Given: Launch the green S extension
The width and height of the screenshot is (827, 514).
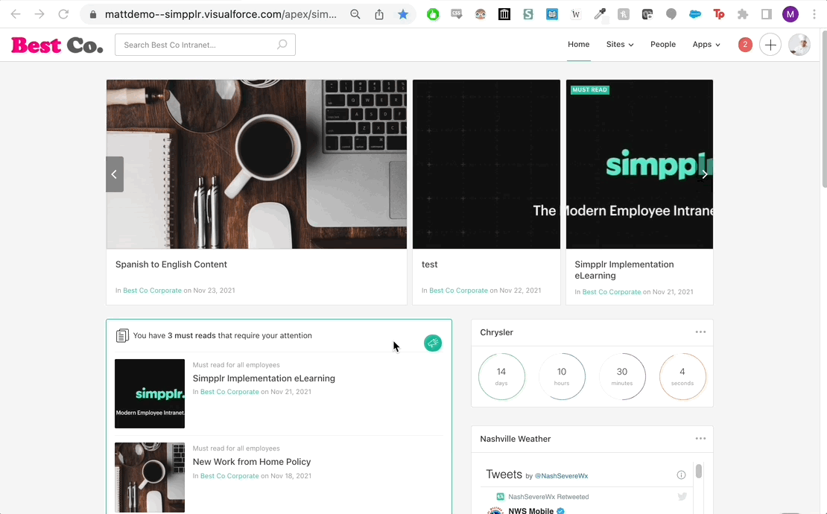Looking at the screenshot, I should (x=528, y=15).
